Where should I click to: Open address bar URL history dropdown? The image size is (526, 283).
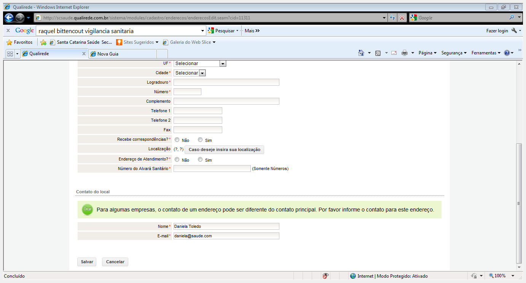pos(384,18)
